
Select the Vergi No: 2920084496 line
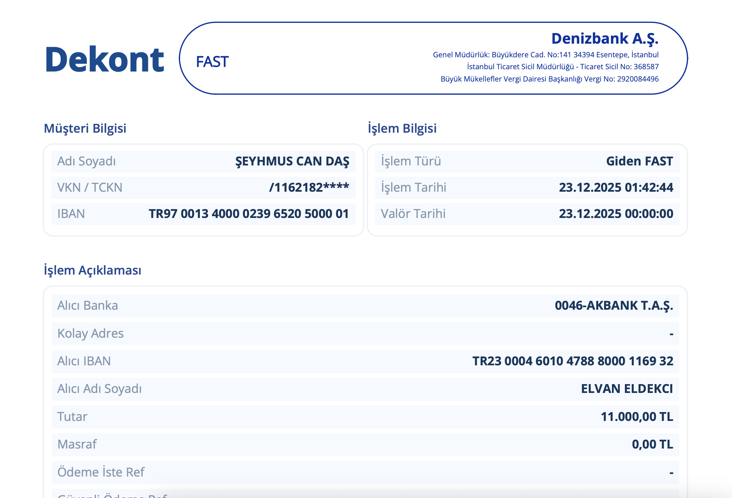pos(550,79)
